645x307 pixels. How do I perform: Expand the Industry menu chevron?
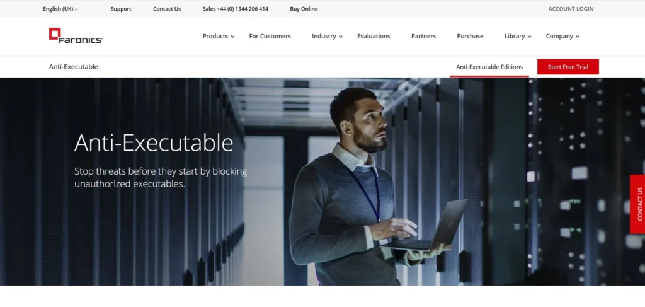341,37
